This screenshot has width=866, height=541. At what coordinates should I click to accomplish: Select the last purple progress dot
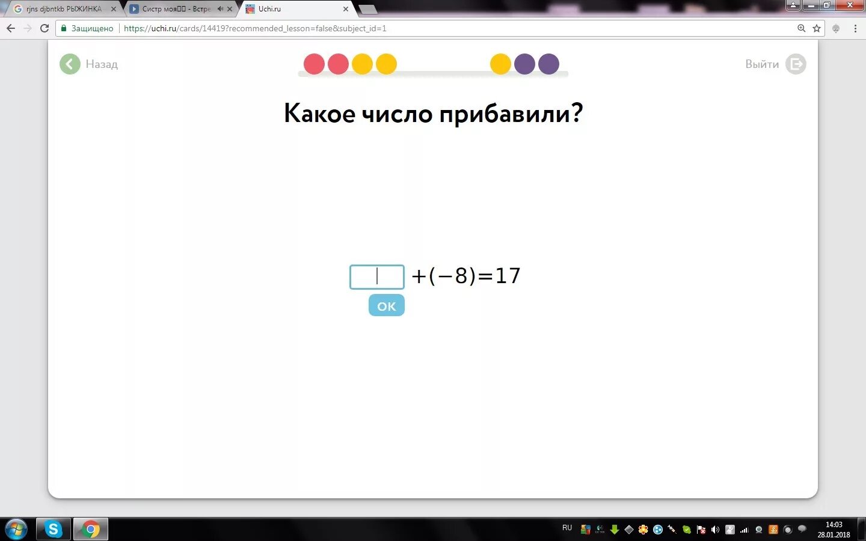click(548, 64)
